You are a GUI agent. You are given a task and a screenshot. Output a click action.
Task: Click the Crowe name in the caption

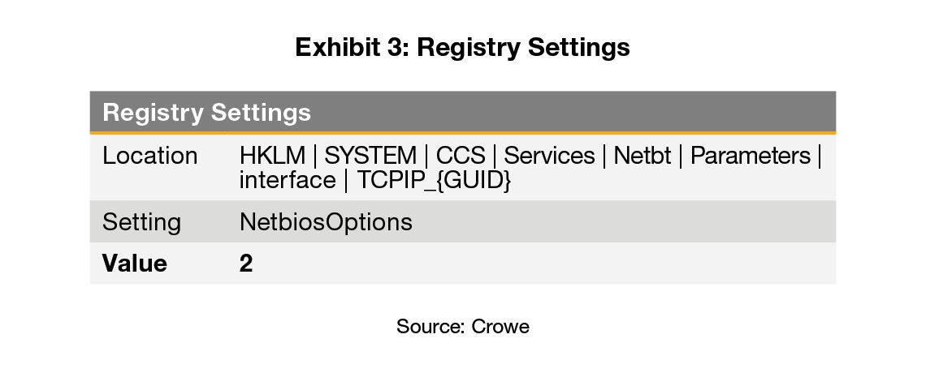click(500, 327)
